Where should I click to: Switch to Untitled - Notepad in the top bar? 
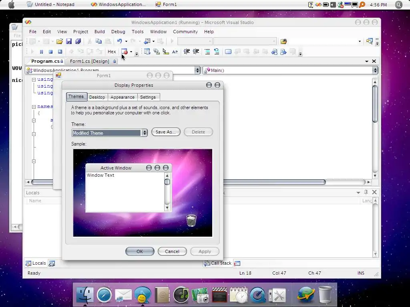coord(51,4)
